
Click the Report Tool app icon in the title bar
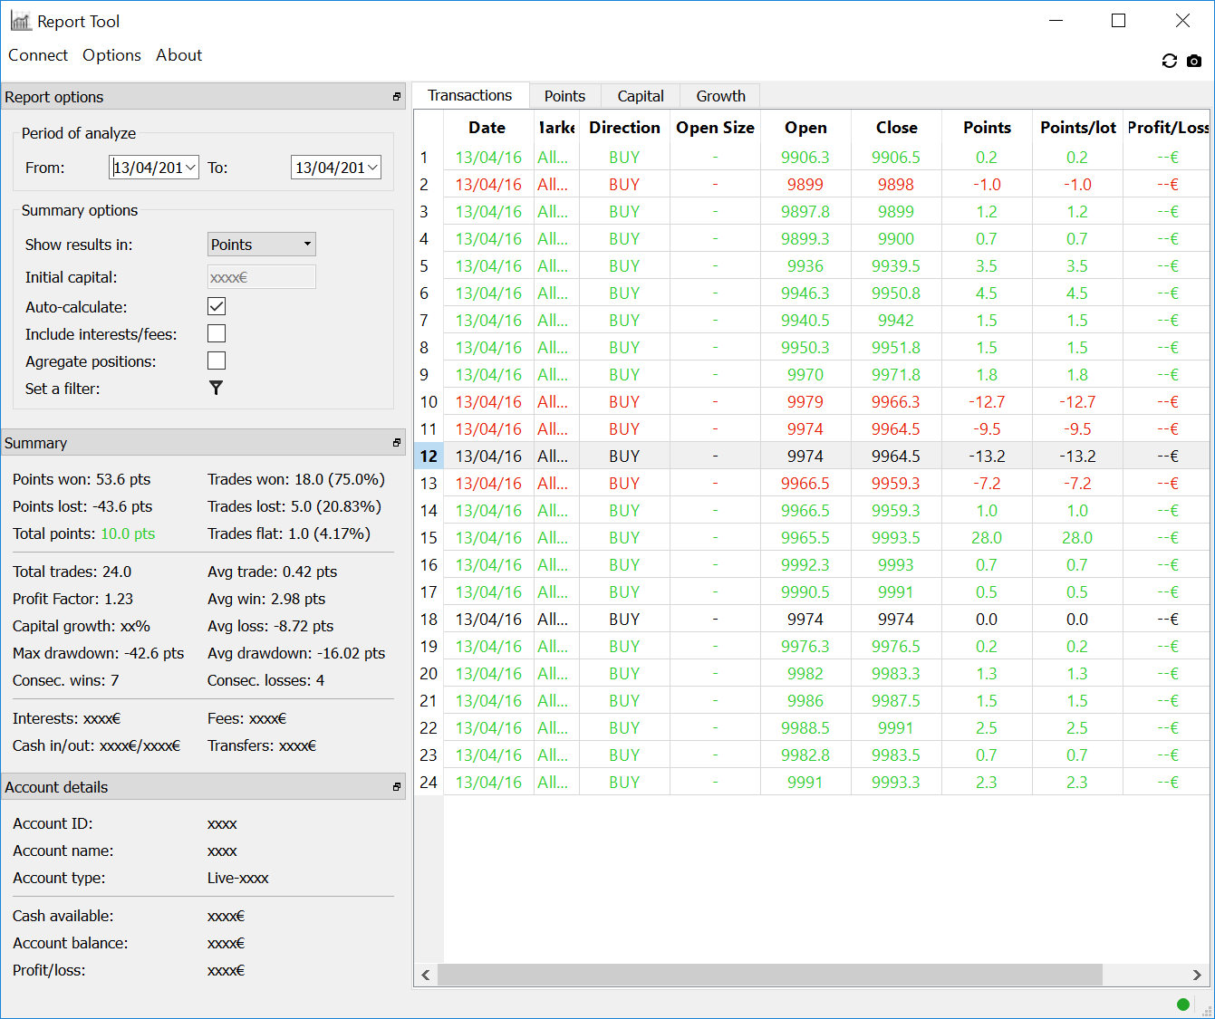(20, 21)
